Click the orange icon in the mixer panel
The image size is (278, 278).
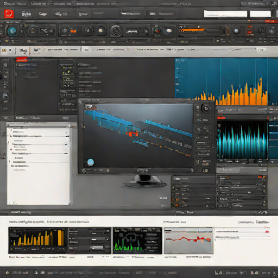tap(260, 177)
